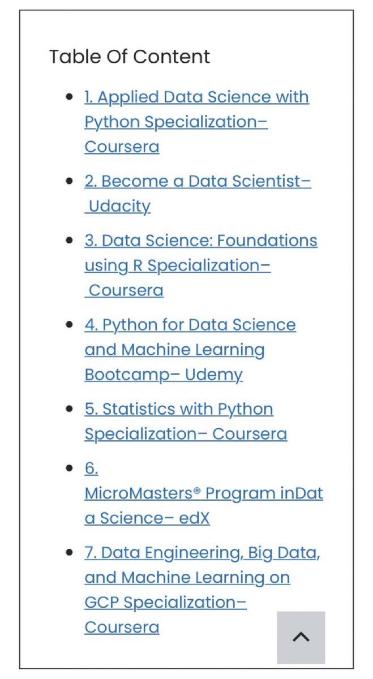
Task: Open Python for Data Science and Machine Learning link
Action: [190, 350]
